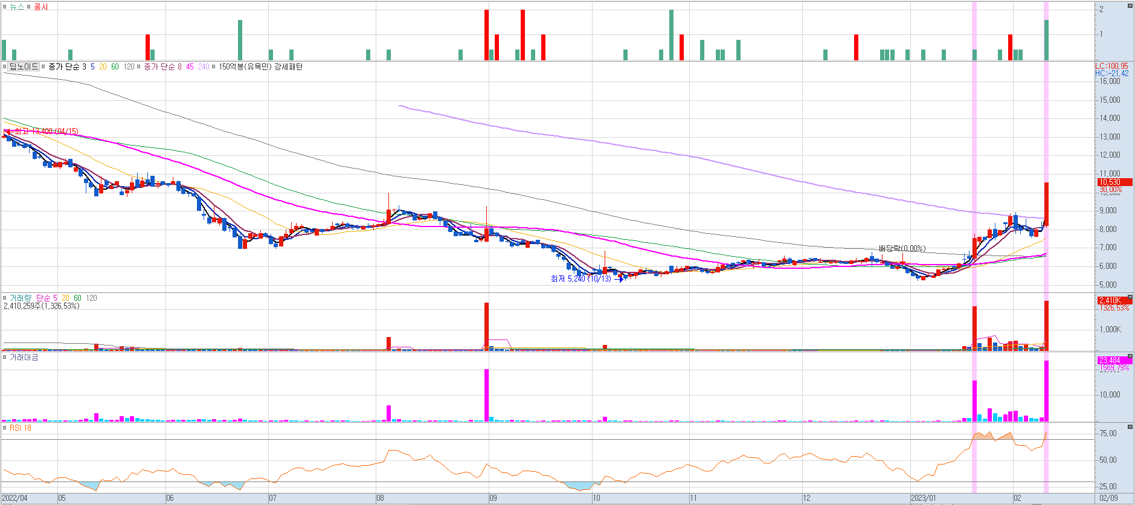The image size is (1135, 505).
Task: Click the 25.00 RSI axis label
Action: 1108,486
